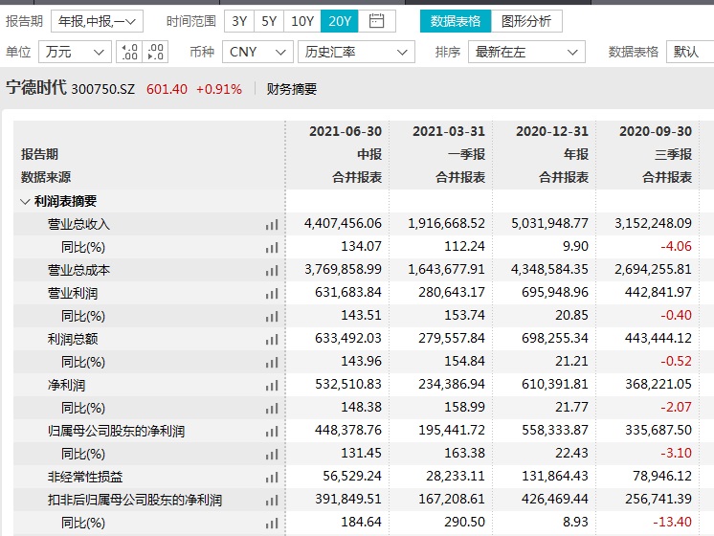This screenshot has width=714, height=536.
Task: Open 币种 dropdown set to CNY
Action: pyautogui.click(x=257, y=52)
